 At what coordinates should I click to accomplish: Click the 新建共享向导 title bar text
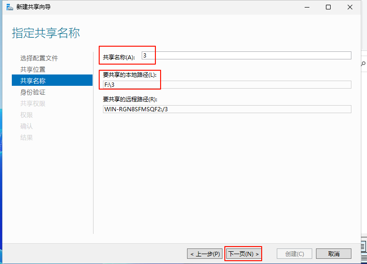33,7
